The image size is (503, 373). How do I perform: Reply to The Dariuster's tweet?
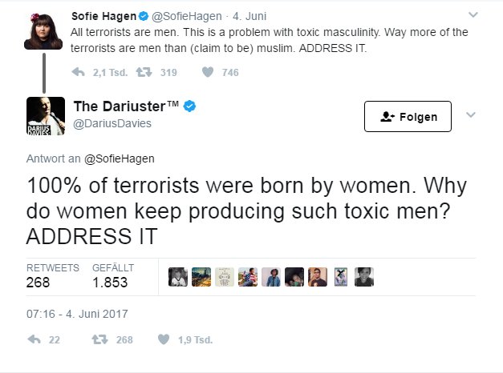coord(34,339)
